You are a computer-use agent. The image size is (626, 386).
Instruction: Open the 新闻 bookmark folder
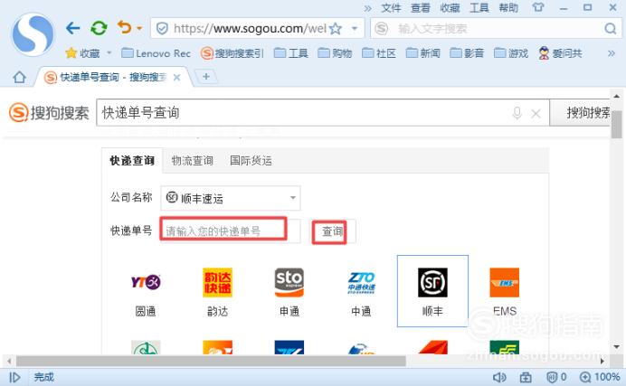click(422, 53)
